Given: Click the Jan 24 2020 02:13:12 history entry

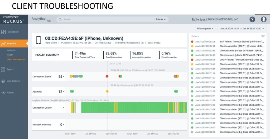Looking at the screenshot, I should pos(227,82).
